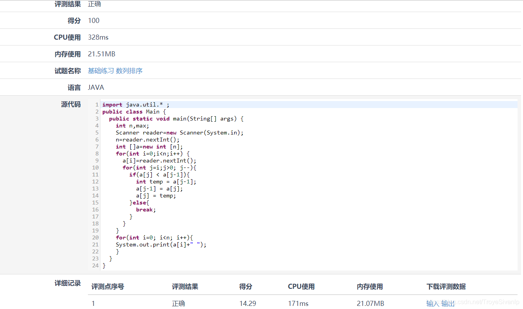523x309 pixels.
Task: Click the 详细记录 label
Action: [x=68, y=283]
